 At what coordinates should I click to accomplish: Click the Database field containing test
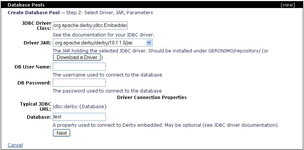pyautogui.click(x=79, y=117)
